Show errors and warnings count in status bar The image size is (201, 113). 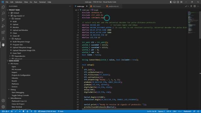5,111
